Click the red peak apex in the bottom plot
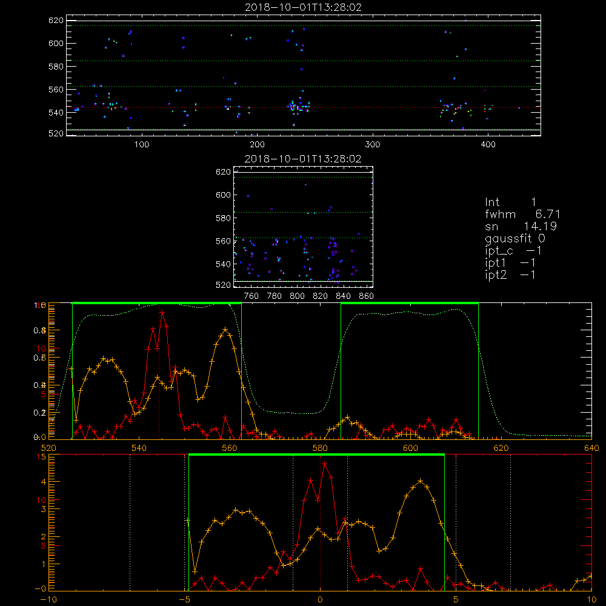The height and width of the screenshot is (606, 606). click(x=325, y=464)
